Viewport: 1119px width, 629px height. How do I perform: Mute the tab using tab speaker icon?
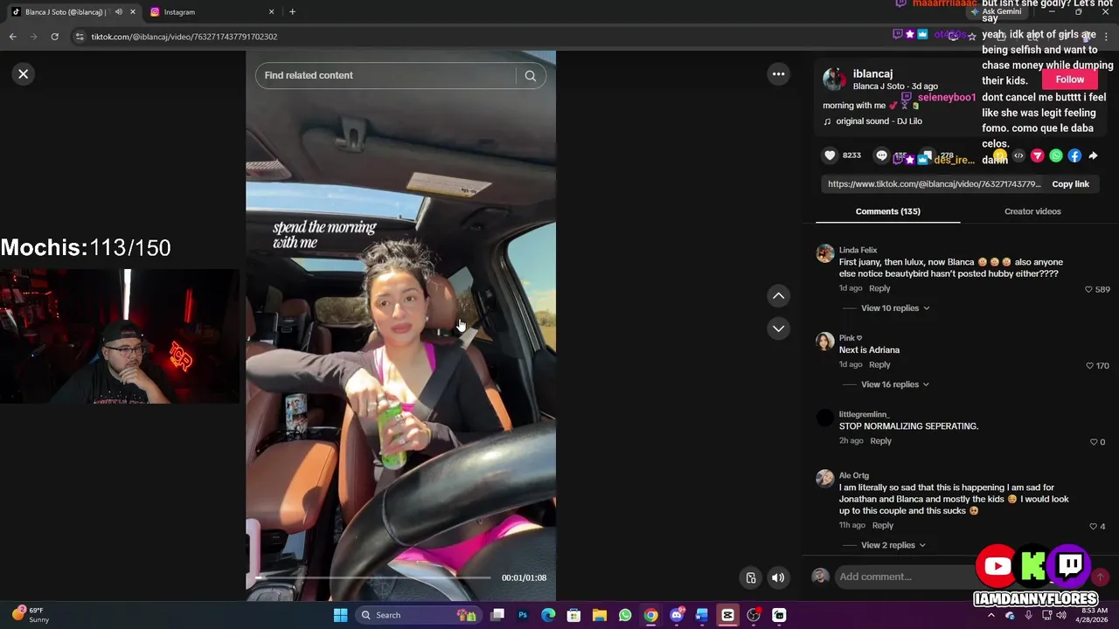(x=118, y=12)
